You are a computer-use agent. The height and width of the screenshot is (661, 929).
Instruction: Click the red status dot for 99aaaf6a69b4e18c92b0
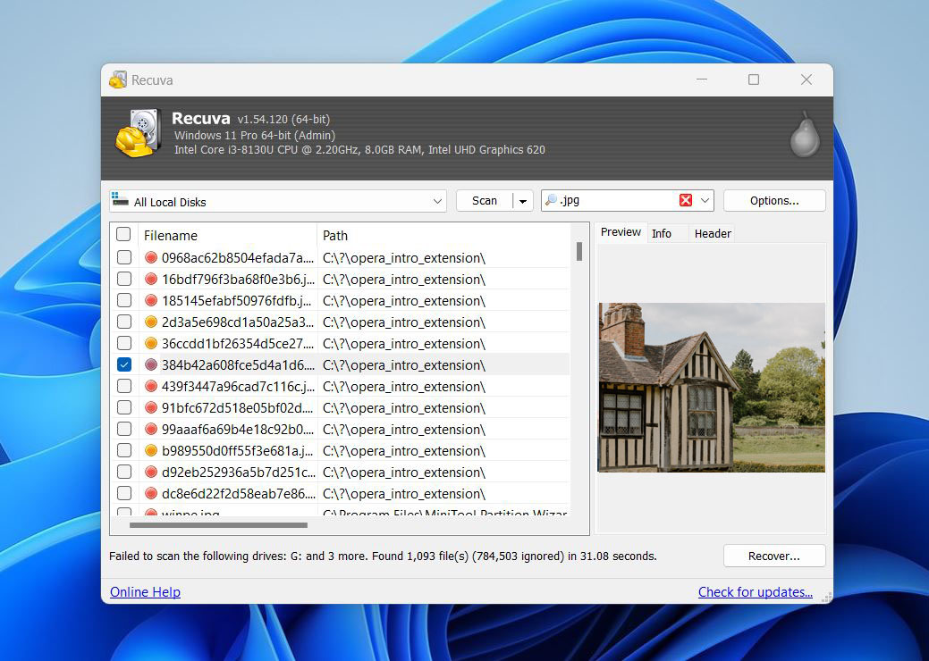coord(151,429)
